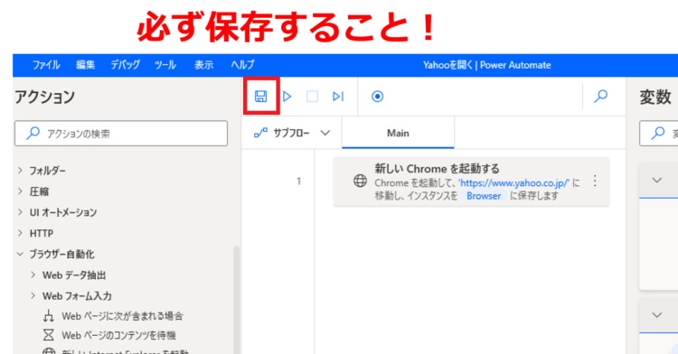
Task: Click the three-dot menu on Chrome action
Action: tap(595, 181)
